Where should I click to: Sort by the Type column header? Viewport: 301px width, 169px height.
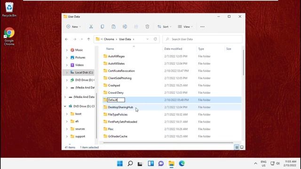tap(201, 49)
